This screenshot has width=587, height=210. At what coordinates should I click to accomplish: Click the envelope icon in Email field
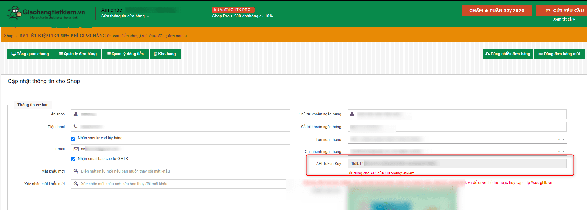click(76, 149)
